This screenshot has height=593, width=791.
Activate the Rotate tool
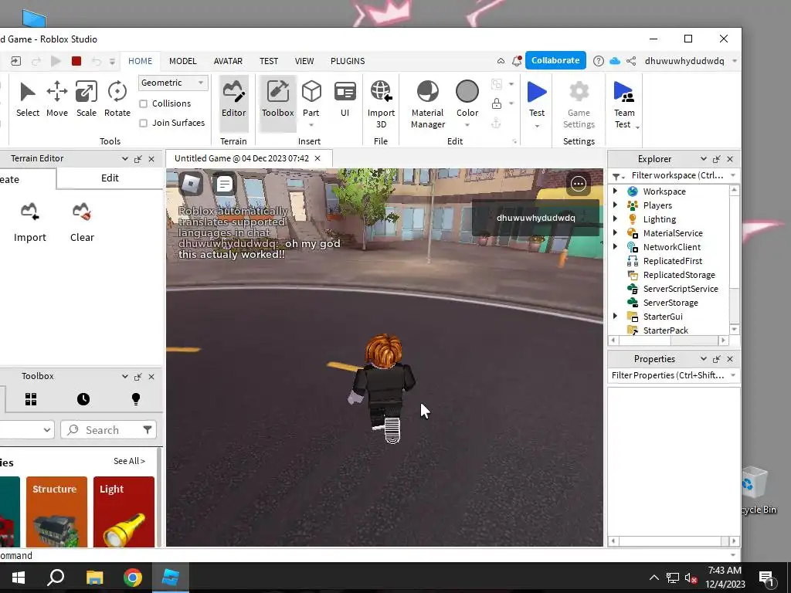[117, 99]
